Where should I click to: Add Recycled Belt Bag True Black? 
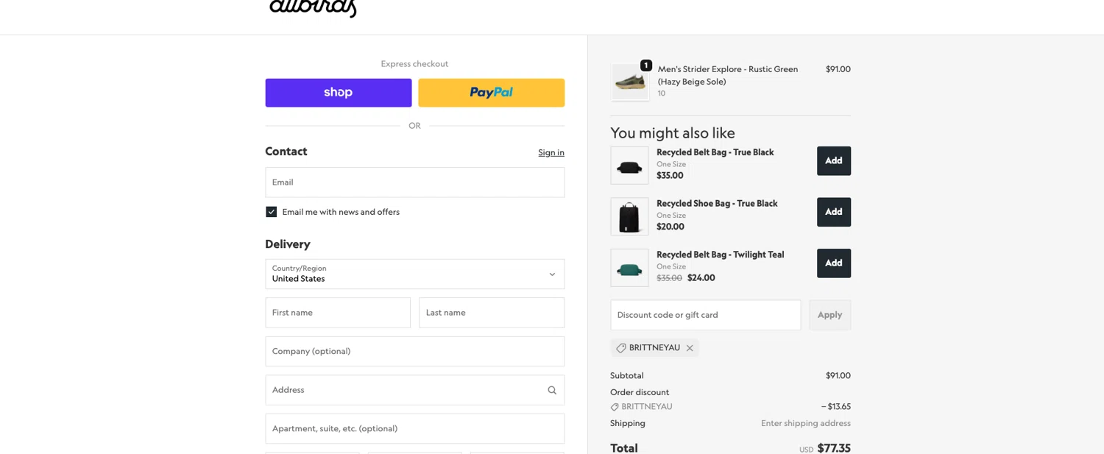click(833, 161)
